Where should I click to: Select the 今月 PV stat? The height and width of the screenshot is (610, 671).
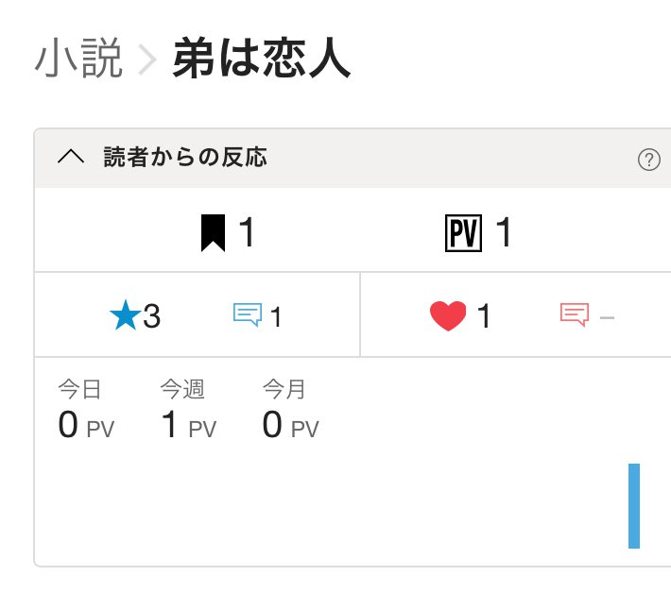coord(290,410)
